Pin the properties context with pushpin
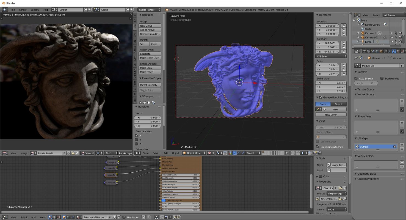This screenshot has width=406, height=220. [356, 58]
